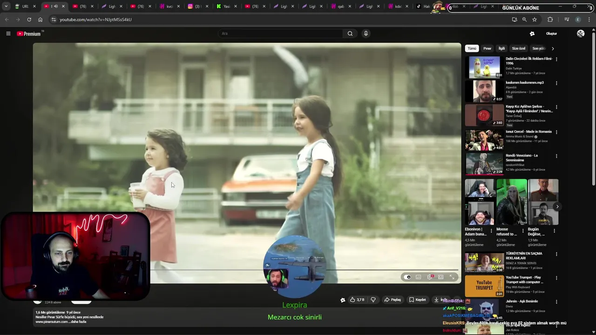Open the browser extensions puzzle icon

[550, 20]
